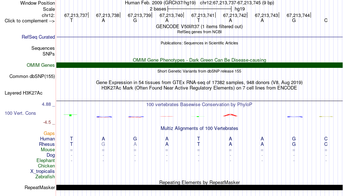Click the red PhyloP conservation peak
The width and height of the screenshot is (343, 196).
click(x=230, y=115)
